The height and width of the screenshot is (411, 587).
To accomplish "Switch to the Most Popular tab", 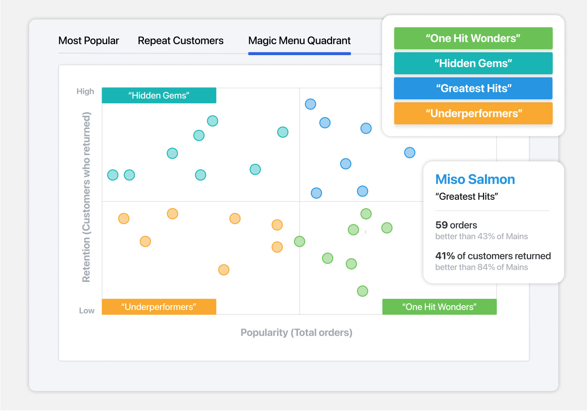I will coord(88,41).
